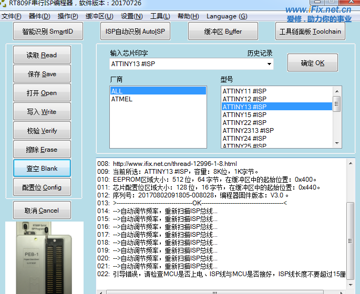Click the 校验 Verify button
Screen dimensions: 360x294
point(42,131)
